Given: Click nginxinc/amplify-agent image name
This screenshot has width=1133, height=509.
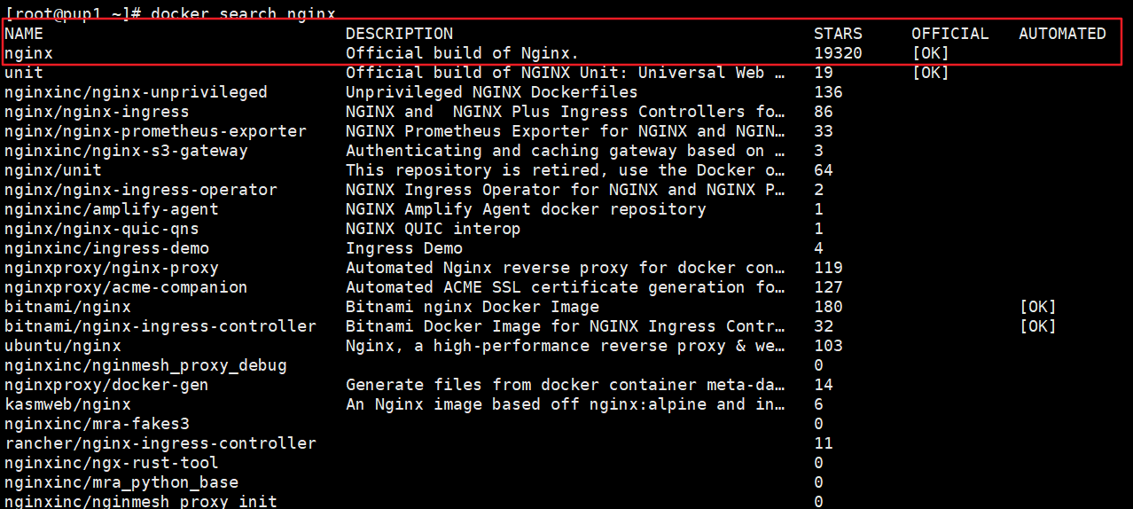Looking at the screenshot, I should pyautogui.click(x=112, y=209).
